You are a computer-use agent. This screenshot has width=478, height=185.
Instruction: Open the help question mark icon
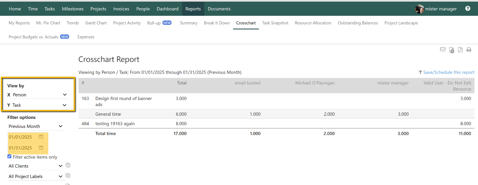click(x=468, y=9)
